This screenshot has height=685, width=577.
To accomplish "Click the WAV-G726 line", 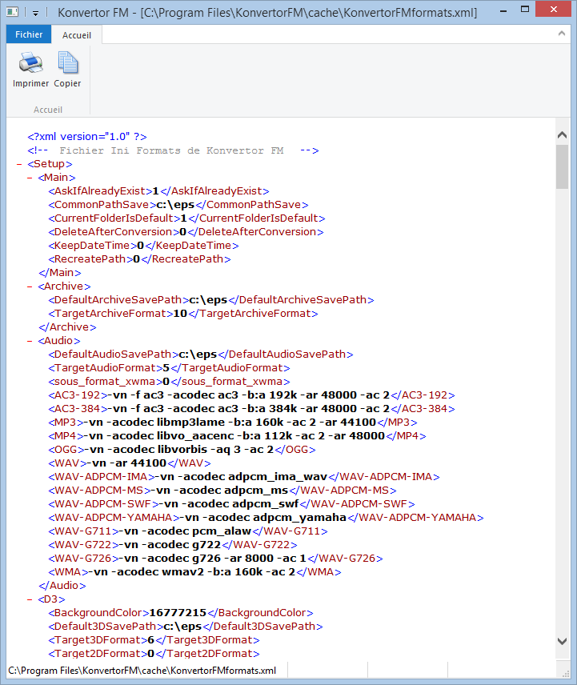I will [x=215, y=559].
